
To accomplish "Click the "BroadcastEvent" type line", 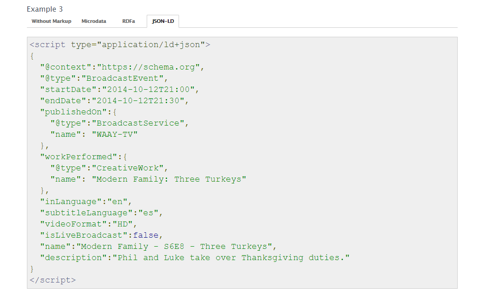I will (104, 78).
